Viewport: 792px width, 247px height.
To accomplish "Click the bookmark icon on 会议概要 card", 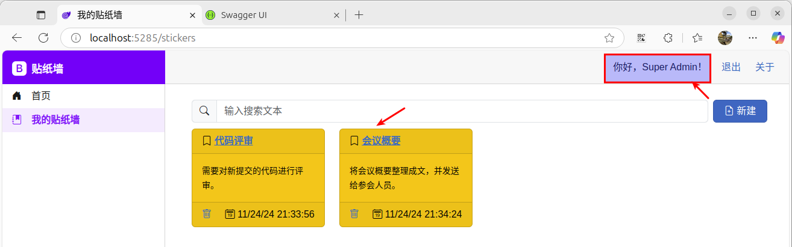I will click(x=354, y=141).
